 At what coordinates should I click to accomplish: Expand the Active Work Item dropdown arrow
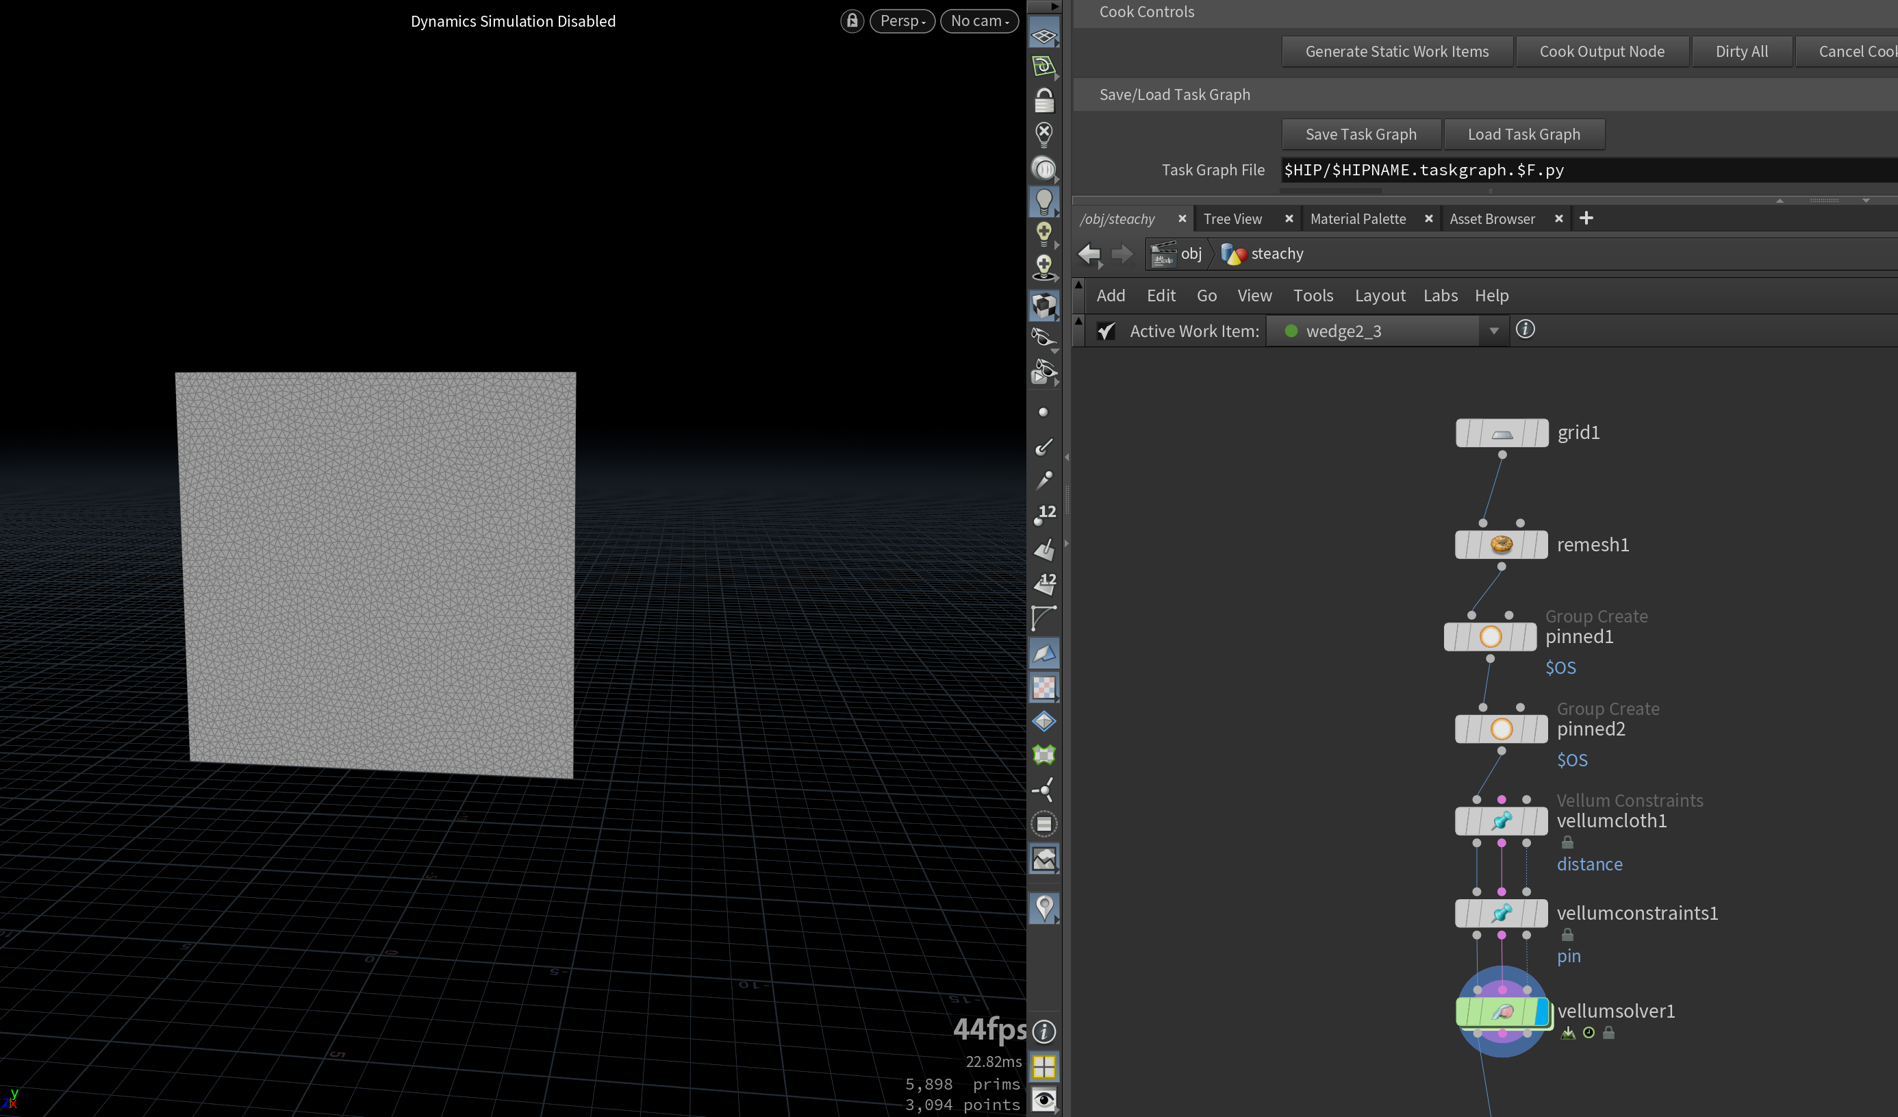(1493, 331)
